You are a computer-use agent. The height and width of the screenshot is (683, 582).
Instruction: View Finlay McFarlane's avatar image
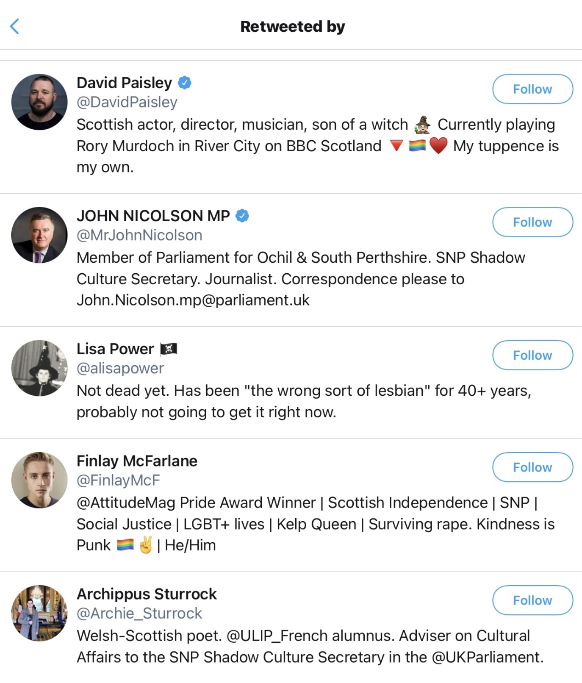39,480
